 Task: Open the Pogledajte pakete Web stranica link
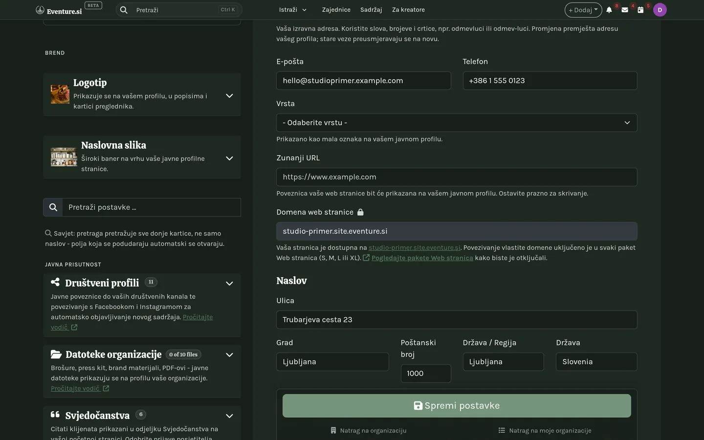(422, 258)
